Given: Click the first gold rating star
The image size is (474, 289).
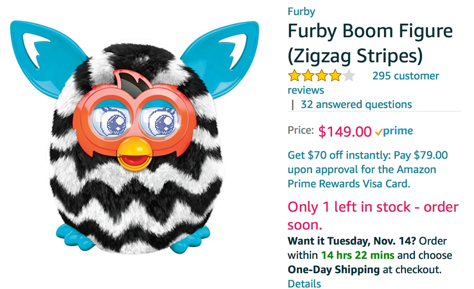Looking at the screenshot, I should tap(294, 76).
